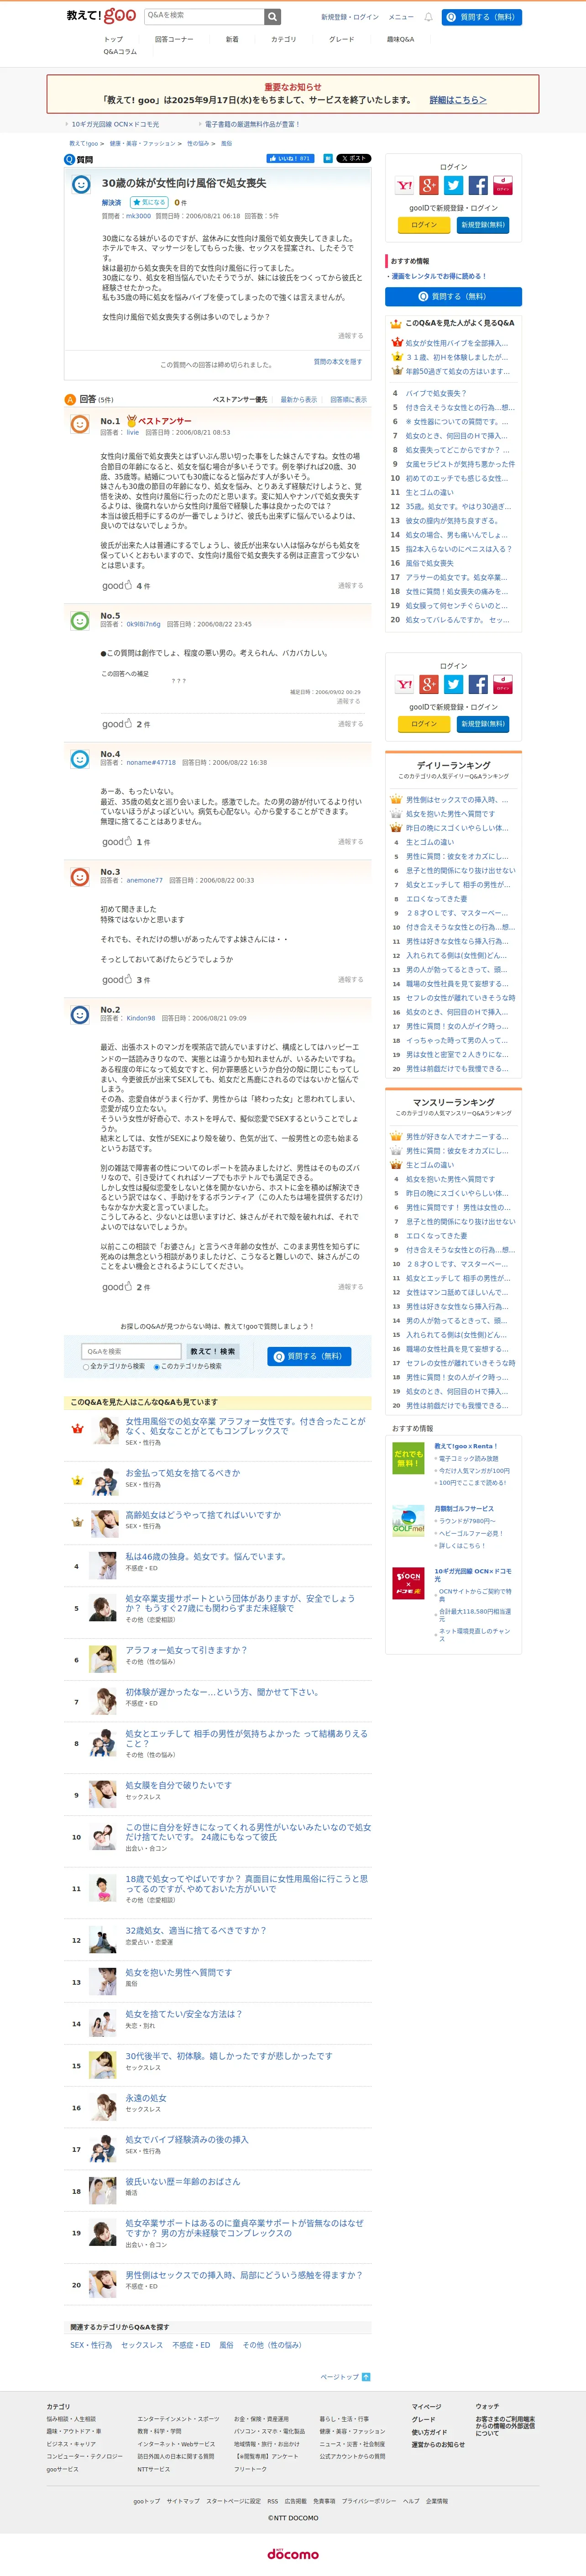This screenshot has width=586, height=2576.
Task: Click good thumbs-up on answer No.1
Action: click(x=116, y=585)
